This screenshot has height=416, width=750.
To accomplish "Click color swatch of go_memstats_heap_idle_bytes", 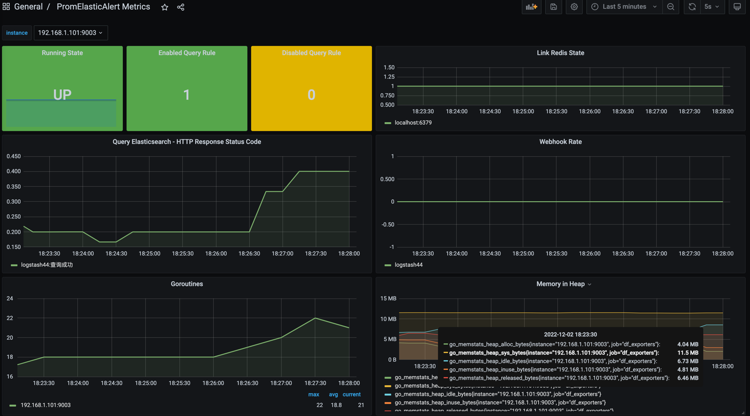I will click(388, 394).
